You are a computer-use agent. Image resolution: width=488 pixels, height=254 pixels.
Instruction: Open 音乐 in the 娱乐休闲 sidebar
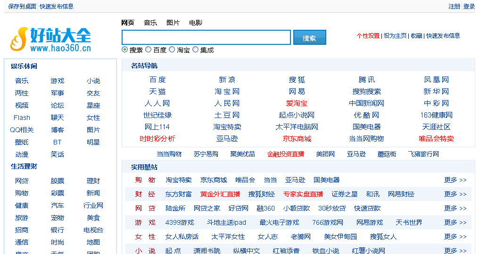pyautogui.click(x=22, y=81)
